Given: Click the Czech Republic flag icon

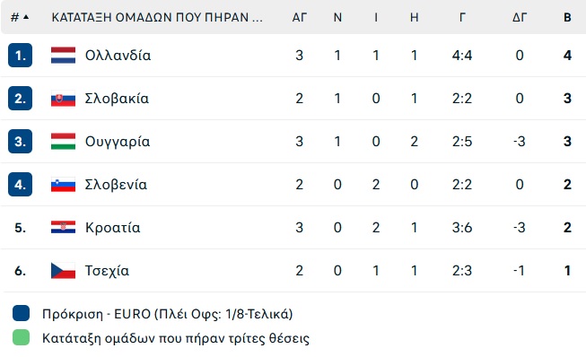Looking at the screenshot, I should [63, 271].
